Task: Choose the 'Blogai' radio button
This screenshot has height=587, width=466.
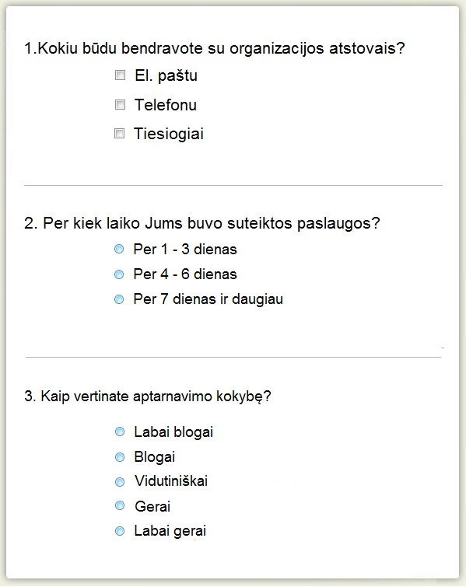Action: click(120, 457)
